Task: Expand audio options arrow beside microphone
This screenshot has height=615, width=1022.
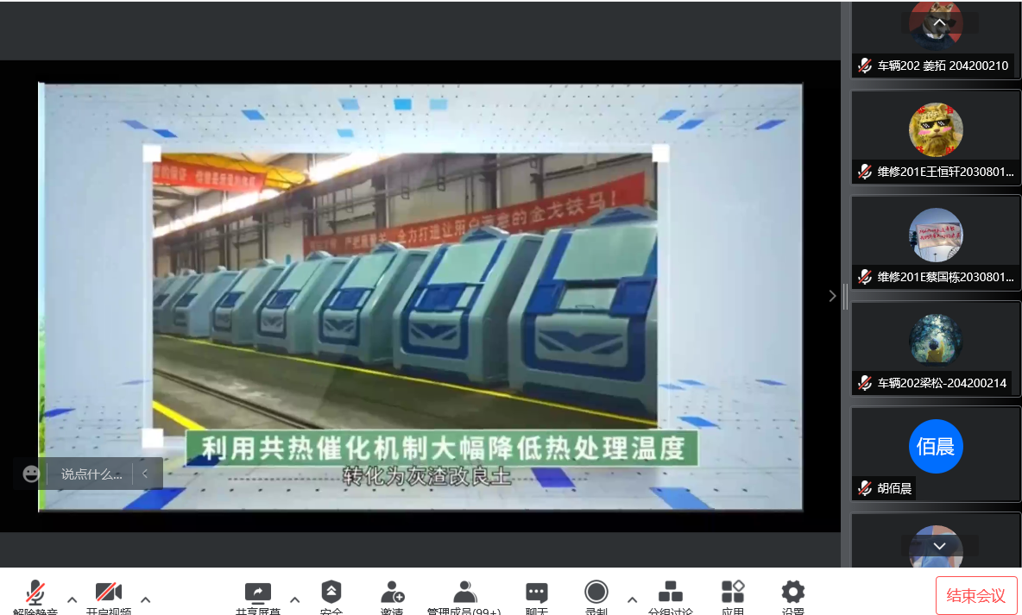Action: (73, 599)
